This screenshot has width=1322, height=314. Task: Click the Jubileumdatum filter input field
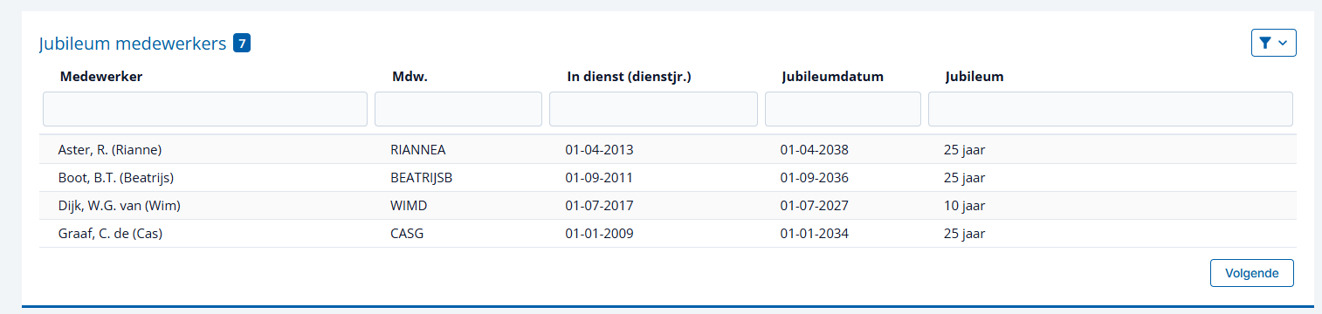point(843,109)
